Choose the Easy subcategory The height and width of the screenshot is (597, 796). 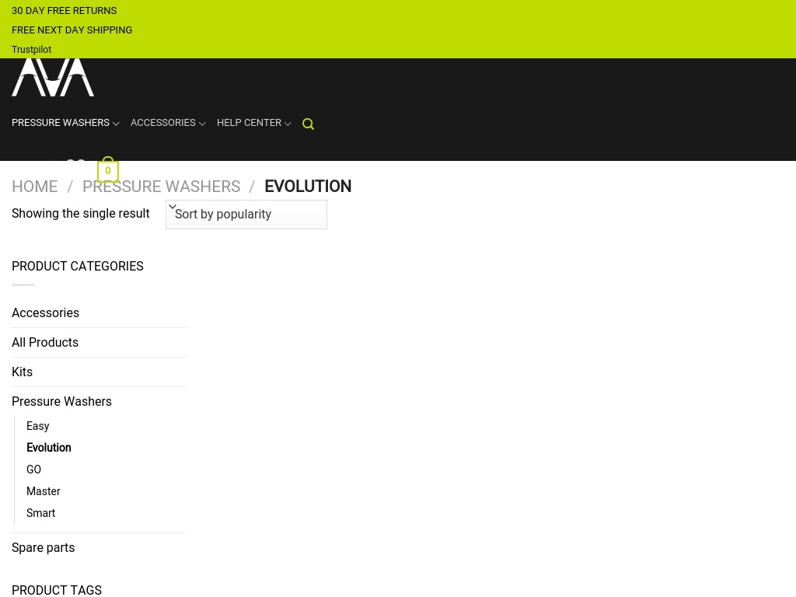[x=37, y=426]
